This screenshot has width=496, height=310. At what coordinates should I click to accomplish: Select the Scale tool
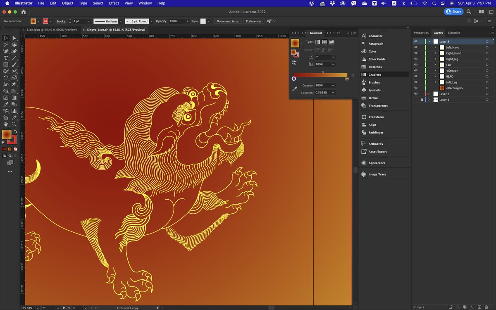(14, 78)
